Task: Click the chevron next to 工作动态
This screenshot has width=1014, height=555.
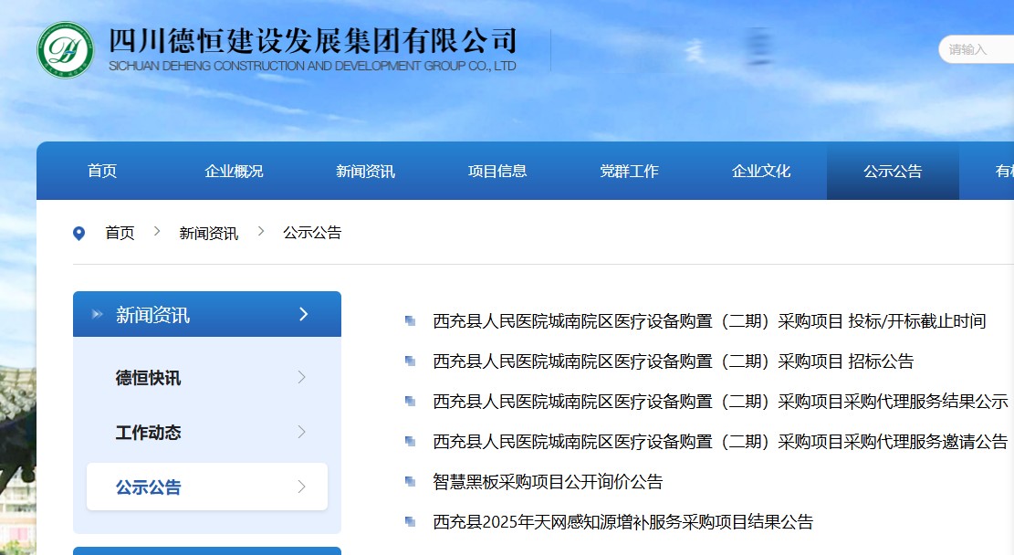Action: click(301, 432)
